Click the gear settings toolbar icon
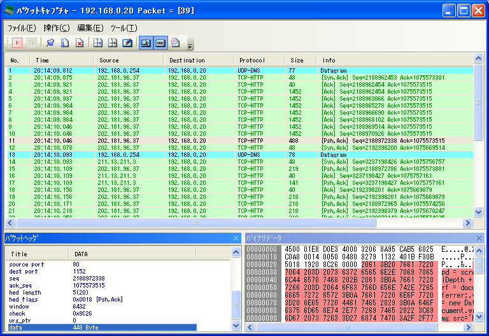The height and width of the screenshot is (336, 489). (x=176, y=43)
